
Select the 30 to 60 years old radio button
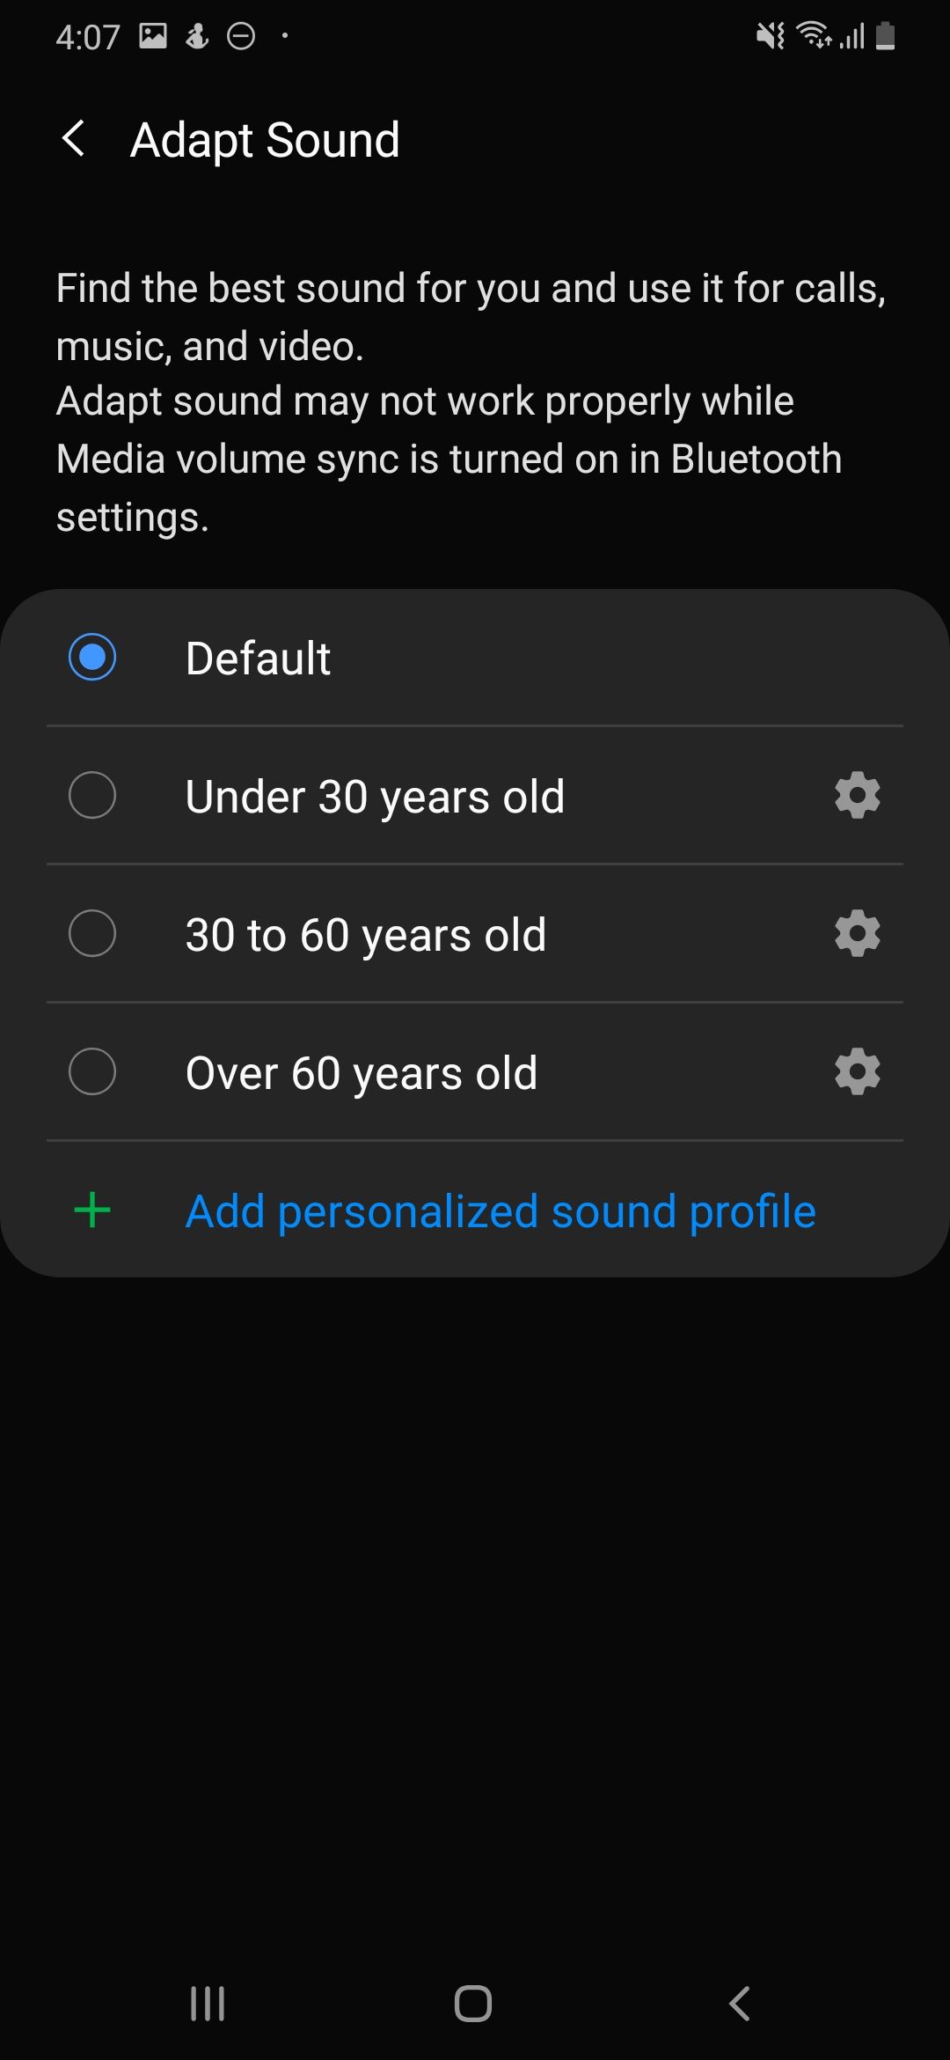(92, 933)
